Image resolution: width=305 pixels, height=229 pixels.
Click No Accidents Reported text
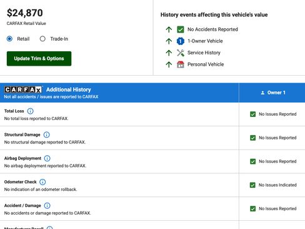pyautogui.click(x=212, y=29)
